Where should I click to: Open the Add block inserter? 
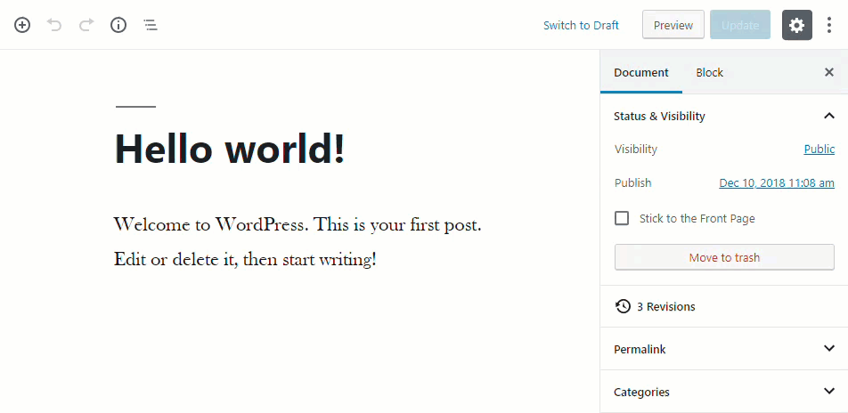(x=22, y=25)
